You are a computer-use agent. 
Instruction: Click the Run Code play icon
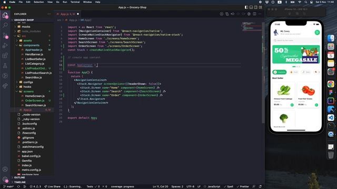pos(221,14)
